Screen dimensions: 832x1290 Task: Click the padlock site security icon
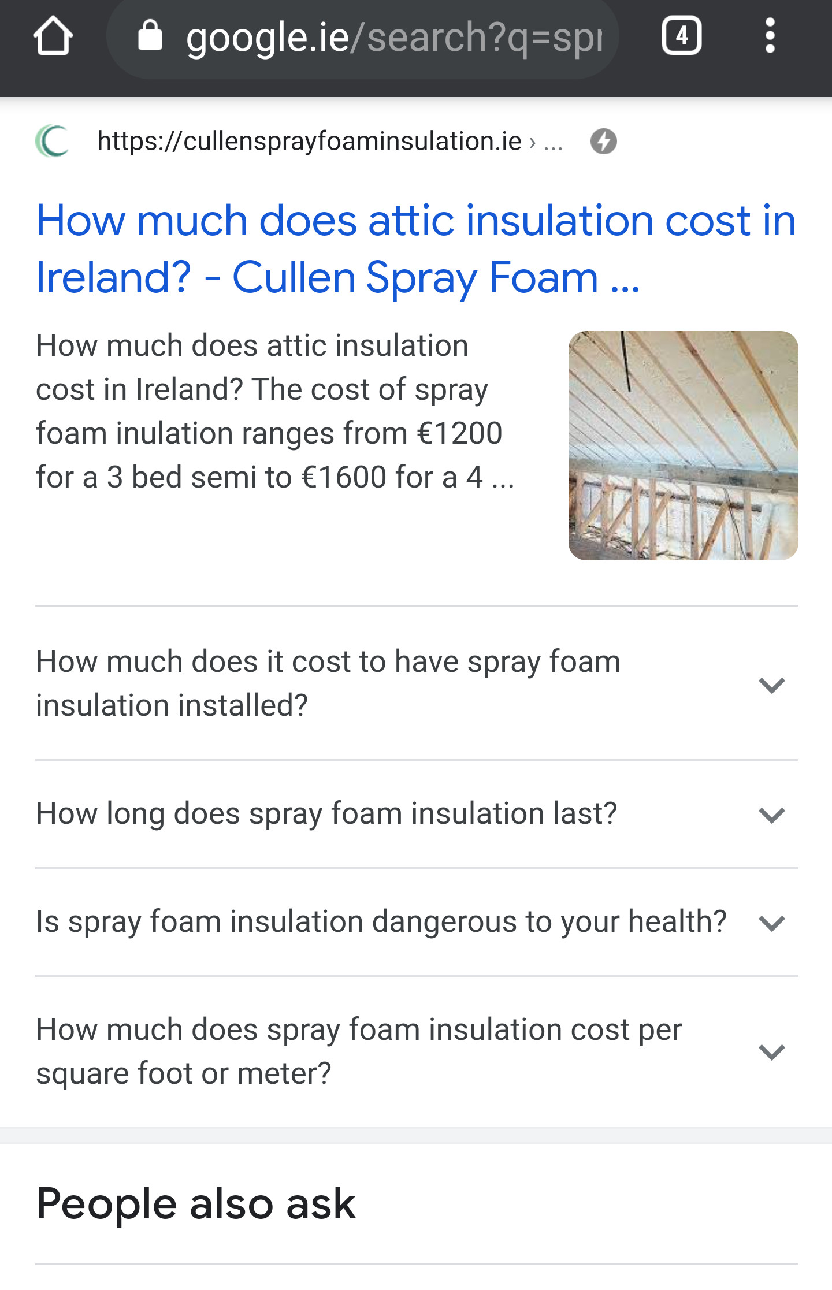point(150,36)
